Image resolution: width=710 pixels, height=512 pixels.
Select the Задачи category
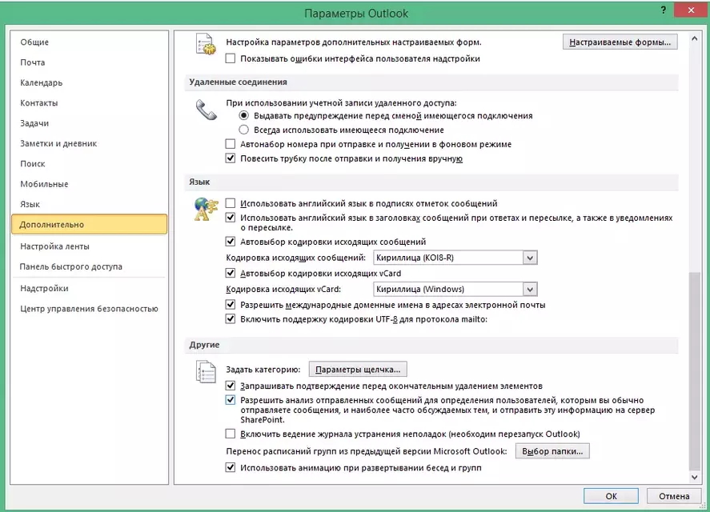(89, 123)
